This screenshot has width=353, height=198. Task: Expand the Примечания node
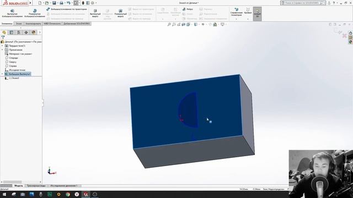click(x=2, y=50)
